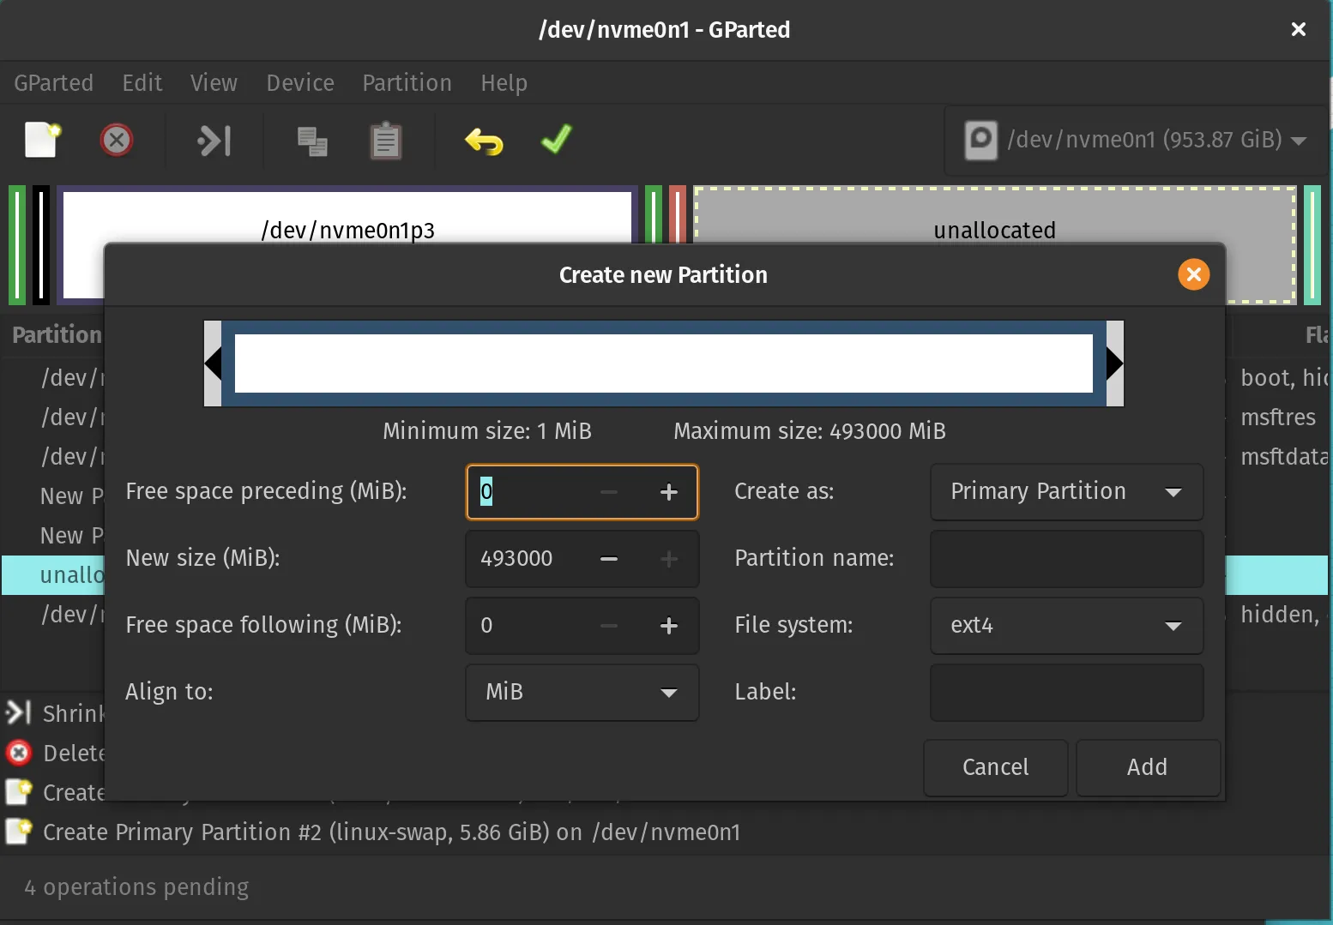Decrease the New size value

click(609, 559)
